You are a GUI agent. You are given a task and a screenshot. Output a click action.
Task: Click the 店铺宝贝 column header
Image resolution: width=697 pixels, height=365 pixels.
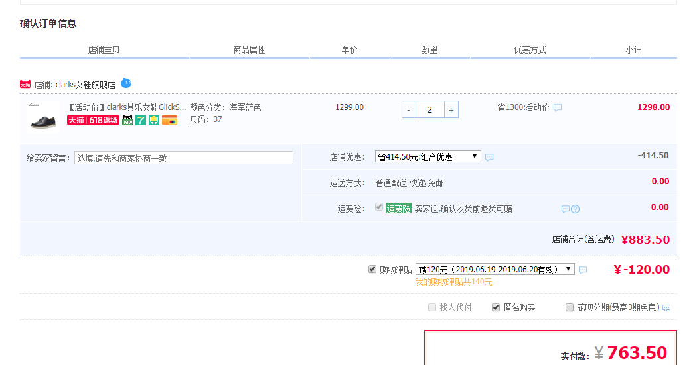pyautogui.click(x=104, y=50)
